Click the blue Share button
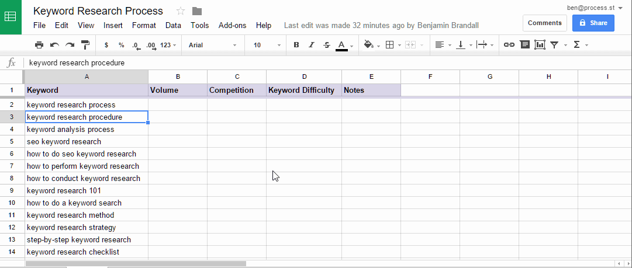The width and height of the screenshot is (632, 268). pos(593,23)
